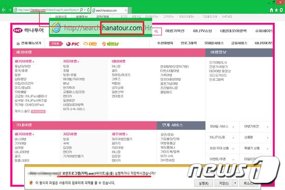Open 제우스 월드 link
Screen dimensions: 285x190
(22, 111)
